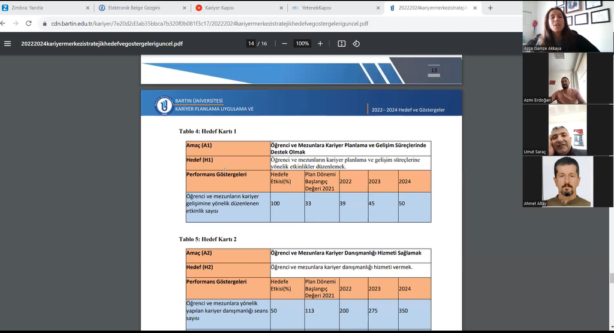
Task: Zoom out the PDF with minus icon
Action: [x=285, y=44]
